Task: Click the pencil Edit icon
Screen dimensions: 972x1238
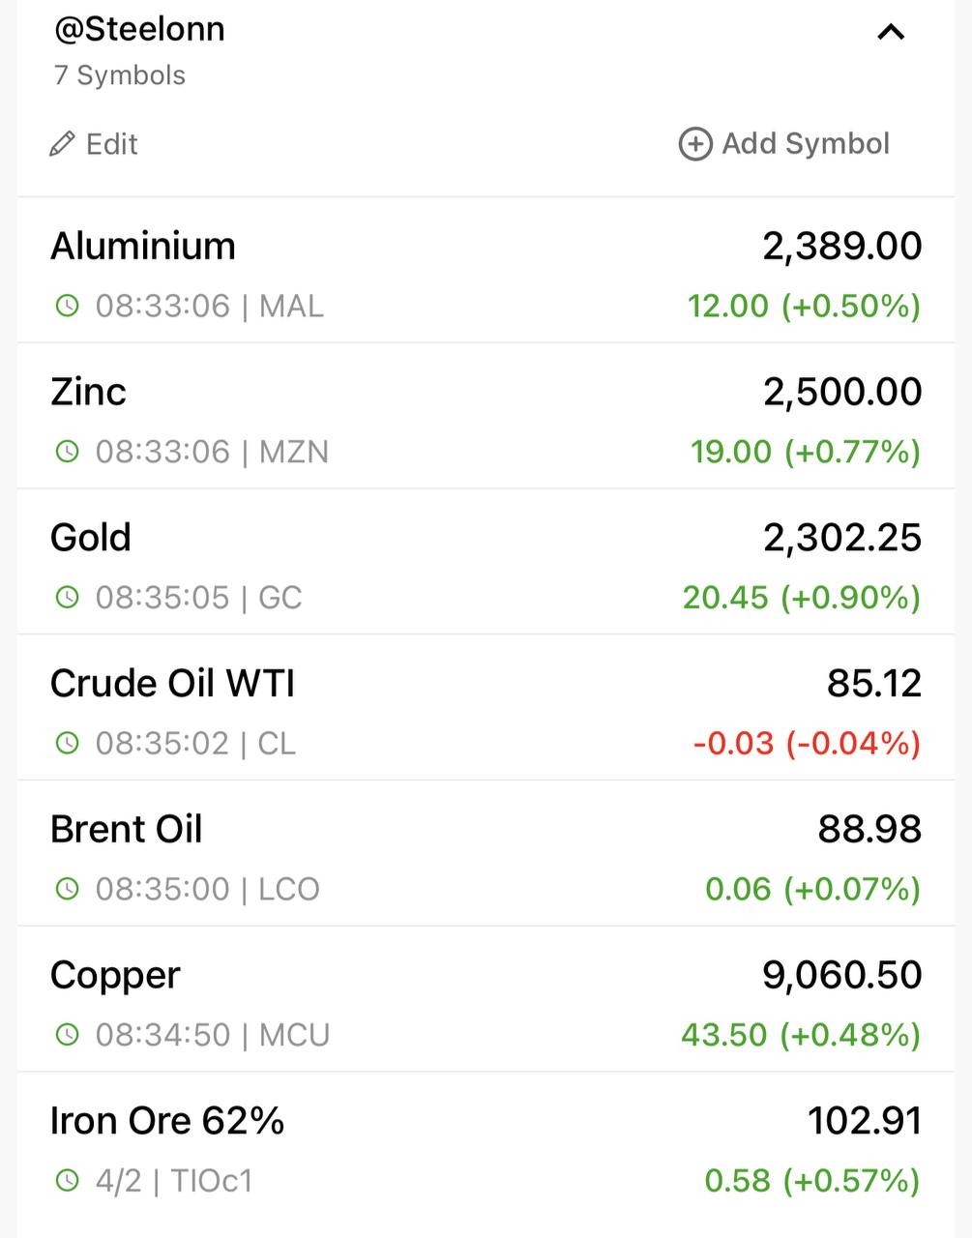Action: point(62,144)
